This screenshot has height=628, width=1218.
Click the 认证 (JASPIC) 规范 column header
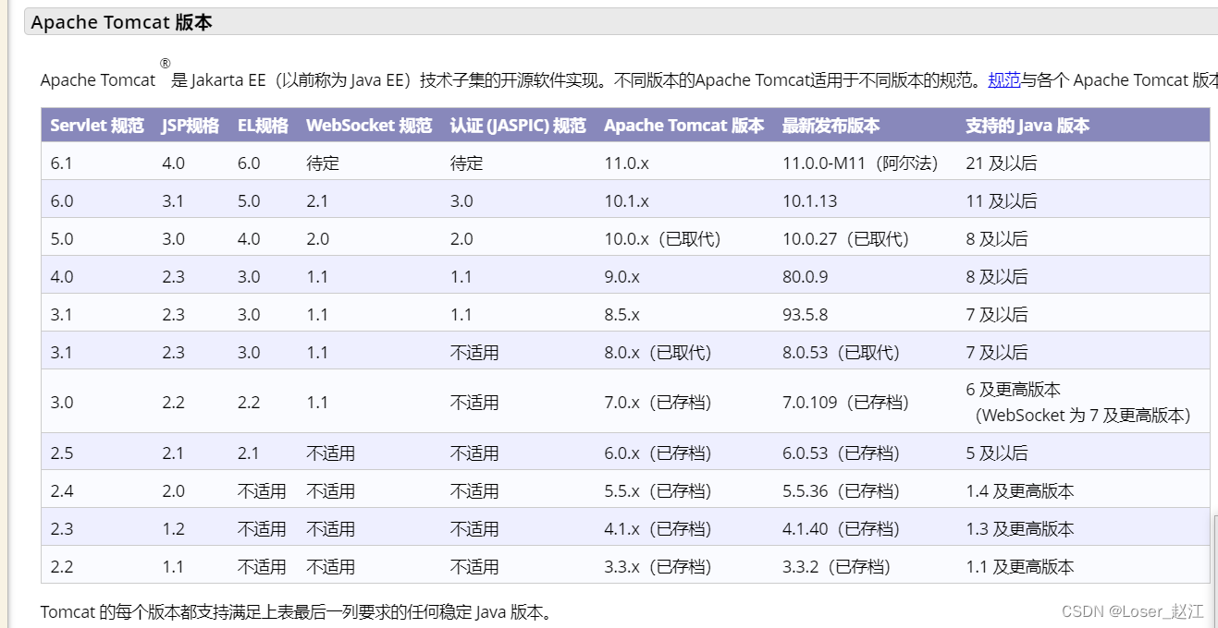(518, 126)
